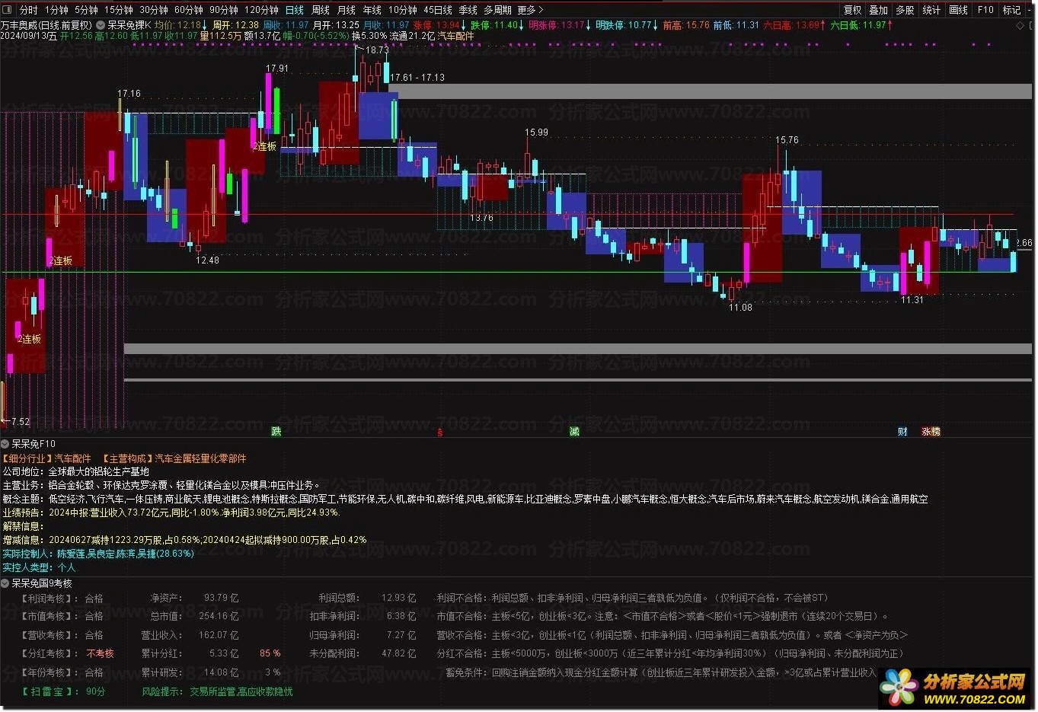Expand the 更多 periods menu

pos(530,10)
